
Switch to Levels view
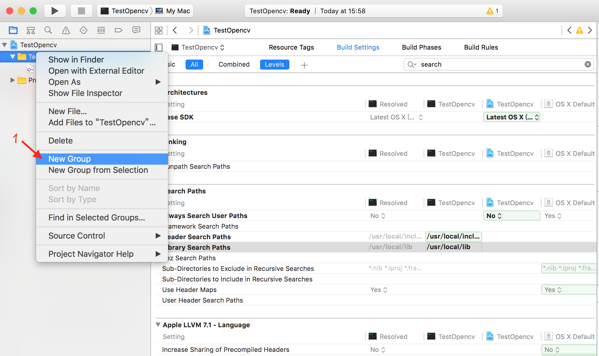coord(274,64)
